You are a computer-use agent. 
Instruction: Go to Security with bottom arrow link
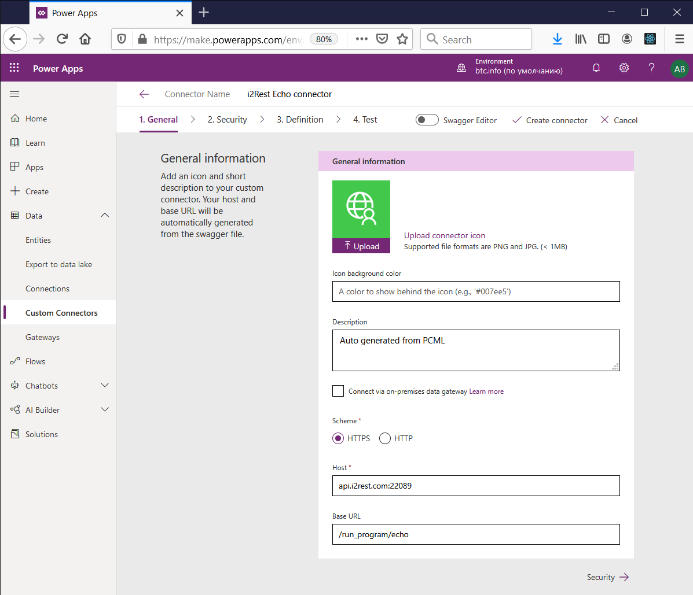click(x=608, y=577)
